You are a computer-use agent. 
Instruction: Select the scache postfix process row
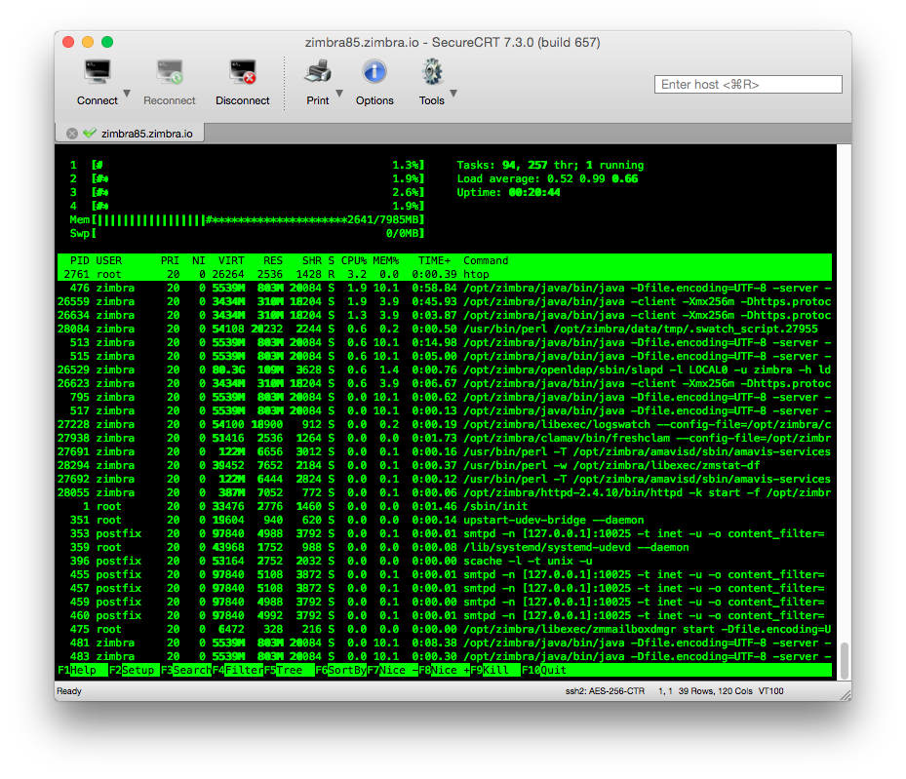point(445,561)
